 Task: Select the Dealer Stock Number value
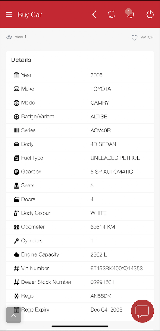pyautogui.click(x=102, y=282)
